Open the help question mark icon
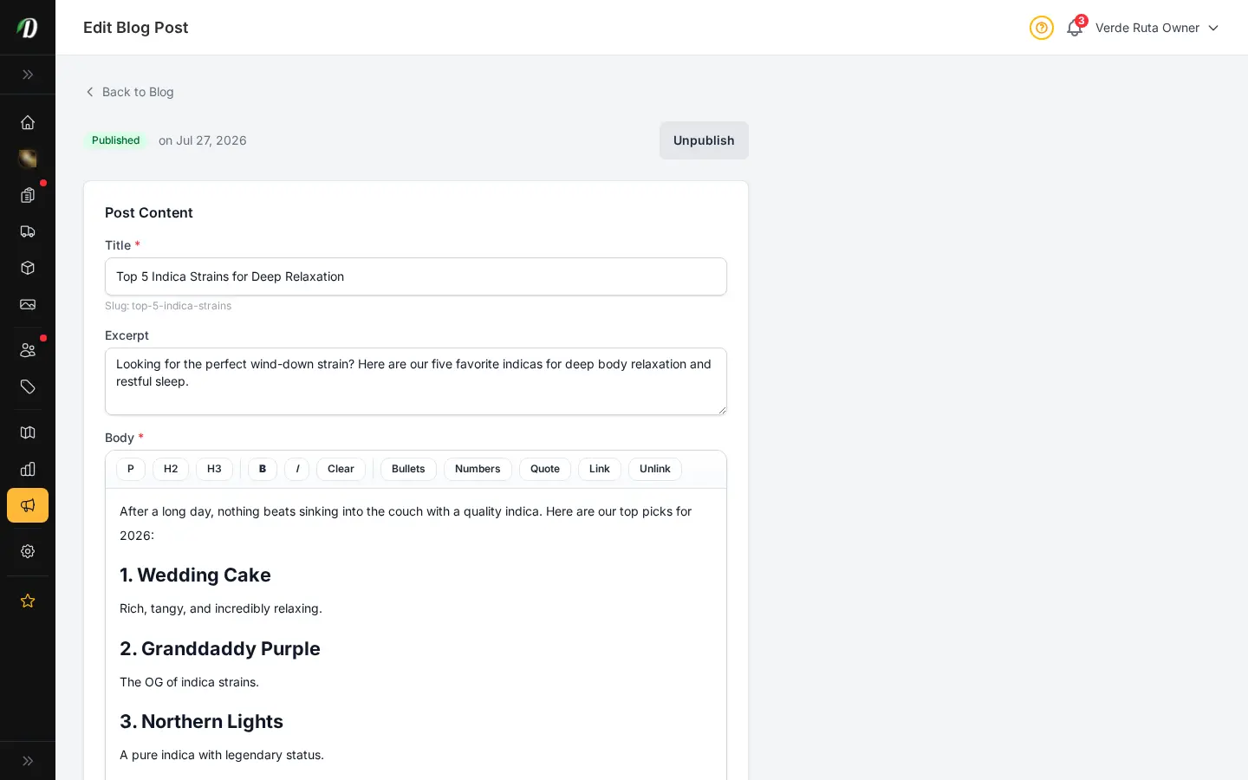 [x=1042, y=28]
